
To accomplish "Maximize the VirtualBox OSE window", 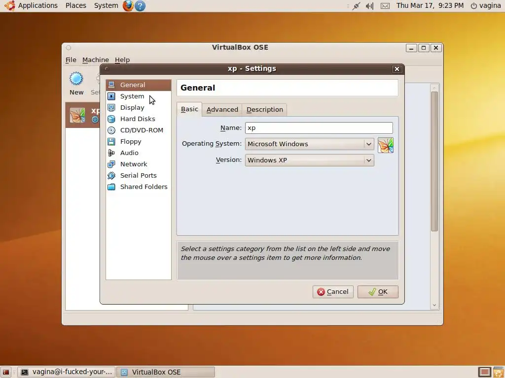I will 424,48.
